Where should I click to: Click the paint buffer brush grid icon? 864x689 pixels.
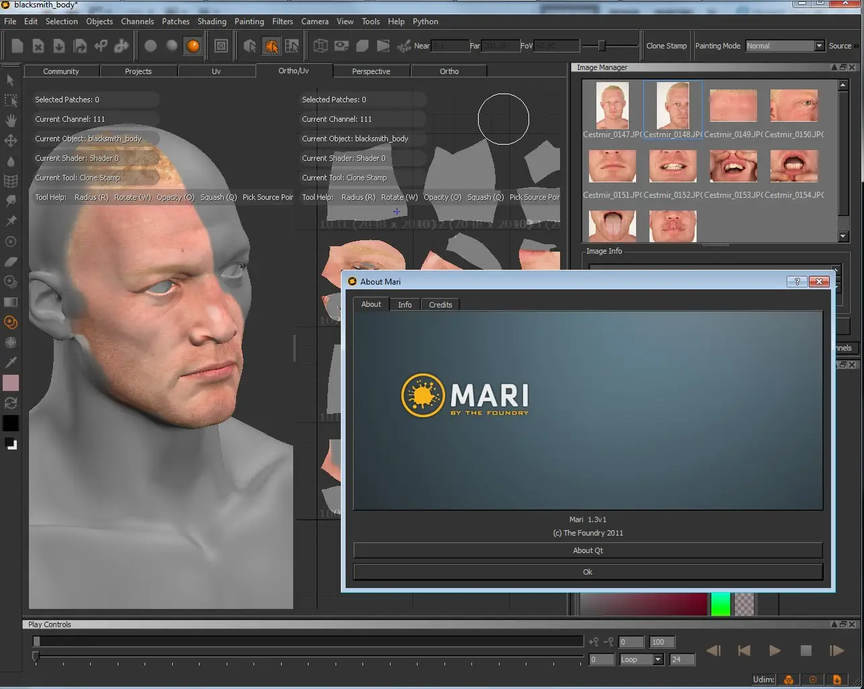point(404,46)
